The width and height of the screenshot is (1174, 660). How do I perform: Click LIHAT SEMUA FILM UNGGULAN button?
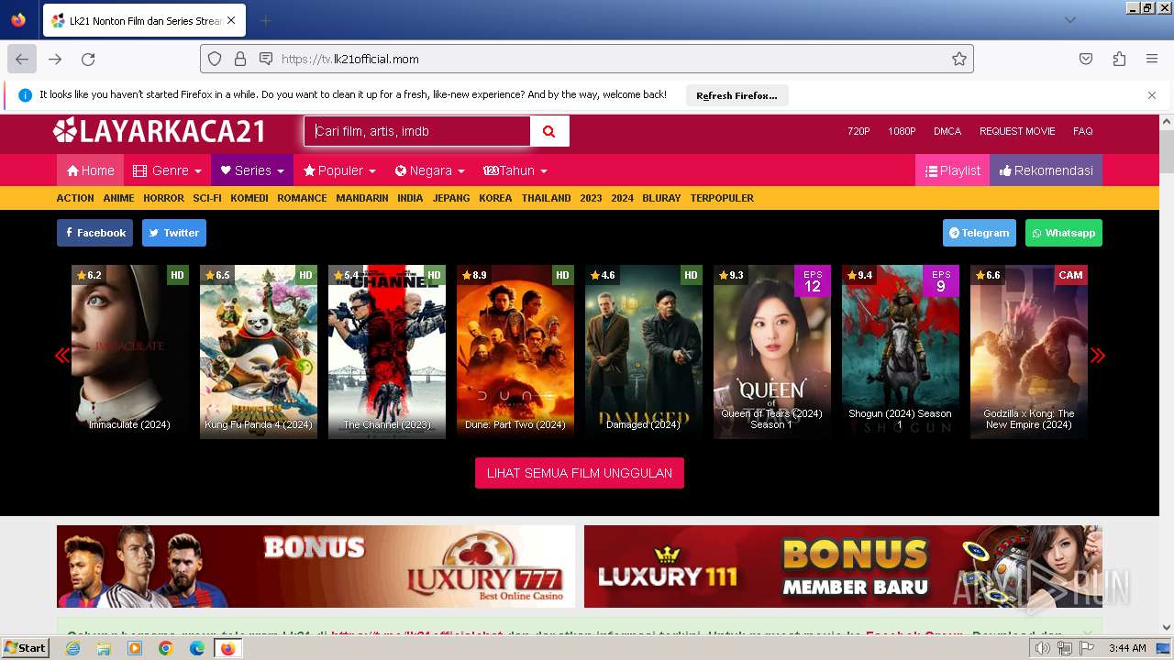point(580,473)
